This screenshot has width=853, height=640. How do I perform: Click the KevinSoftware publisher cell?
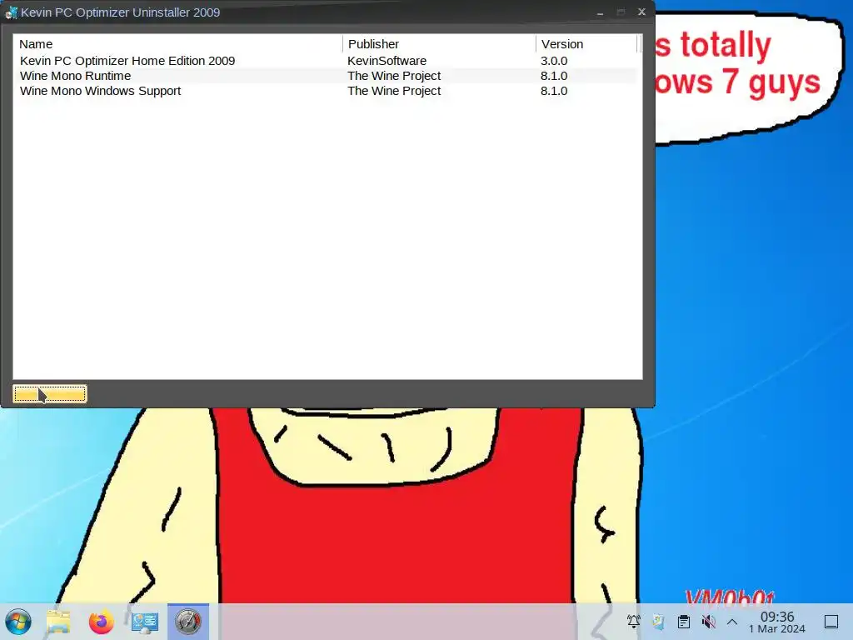(387, 60)
